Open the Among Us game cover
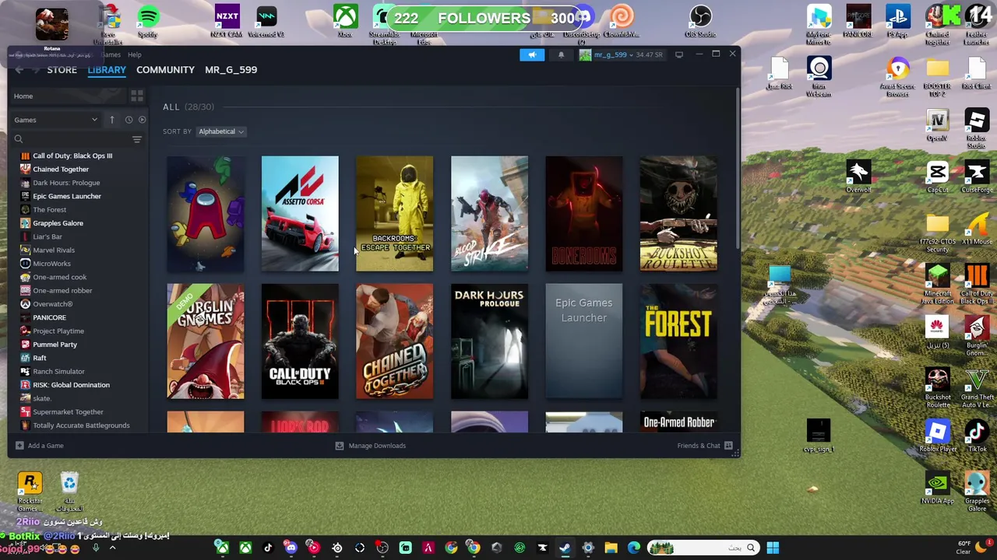997x560 pixels. [205, 214]
